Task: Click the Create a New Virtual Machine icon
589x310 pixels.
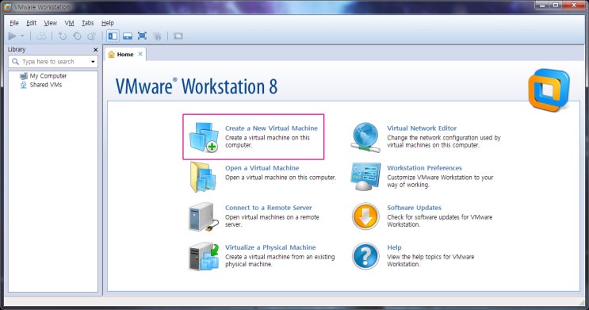Action: coord(204,137)
